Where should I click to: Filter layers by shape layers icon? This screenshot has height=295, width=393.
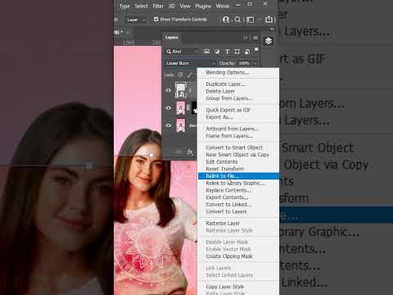pos(237,52)
